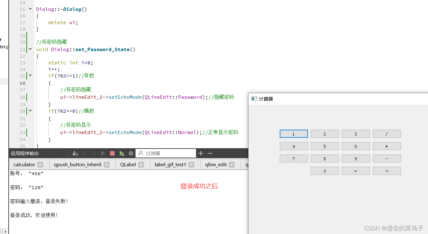
Task: Close the qline_edit output tab
Action: [x=231, y=164]
